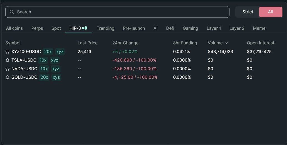
Task: Click the HIP-3 tab's butterfly icon
Action: point(85,28)
